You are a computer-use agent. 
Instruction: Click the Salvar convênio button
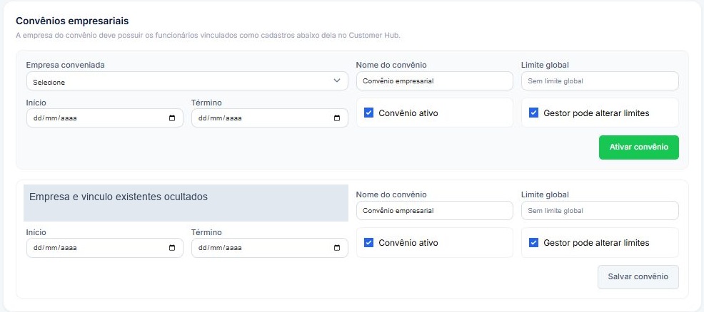(638, 277)
